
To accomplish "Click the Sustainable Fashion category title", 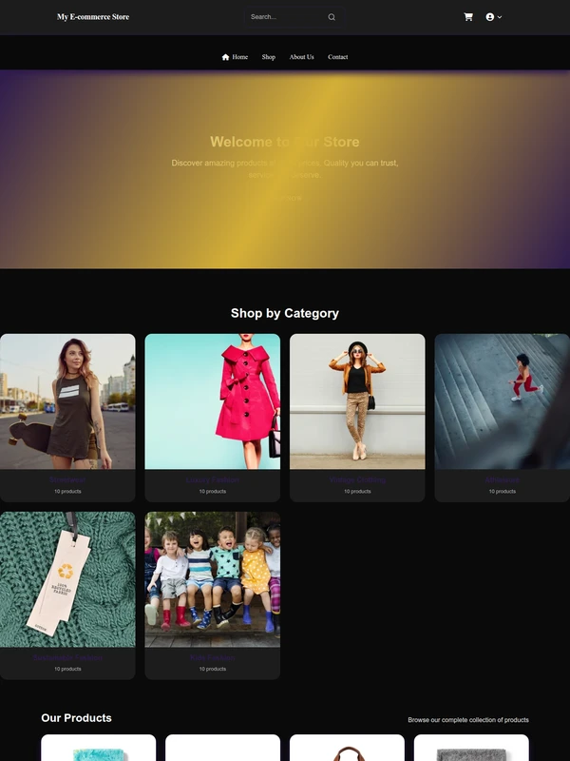I will click(67, 657).
